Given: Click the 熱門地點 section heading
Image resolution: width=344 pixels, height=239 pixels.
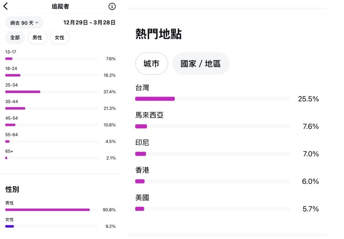Looking at the screenshot, I should click(158, 34).
